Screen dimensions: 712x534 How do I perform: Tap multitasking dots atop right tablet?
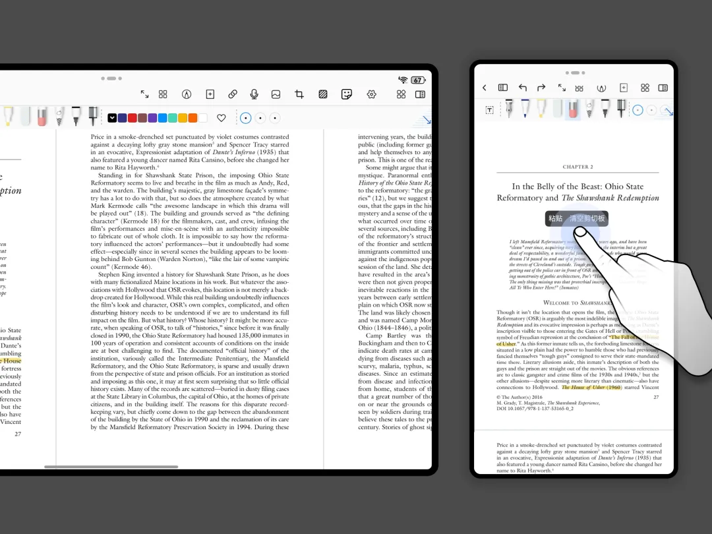click(576, 73)
